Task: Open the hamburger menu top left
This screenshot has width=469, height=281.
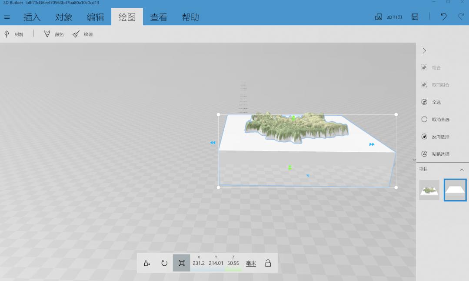Action: [x=7, y=17]
